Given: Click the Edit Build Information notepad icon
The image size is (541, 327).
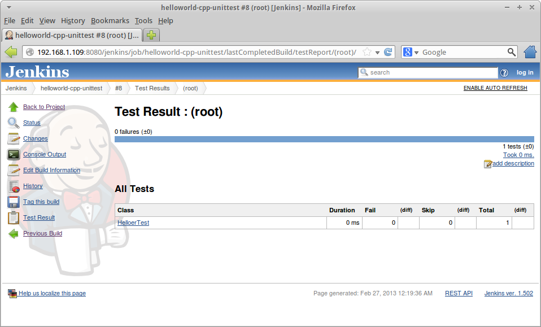Looking at the screenshot, I should 14,170.
